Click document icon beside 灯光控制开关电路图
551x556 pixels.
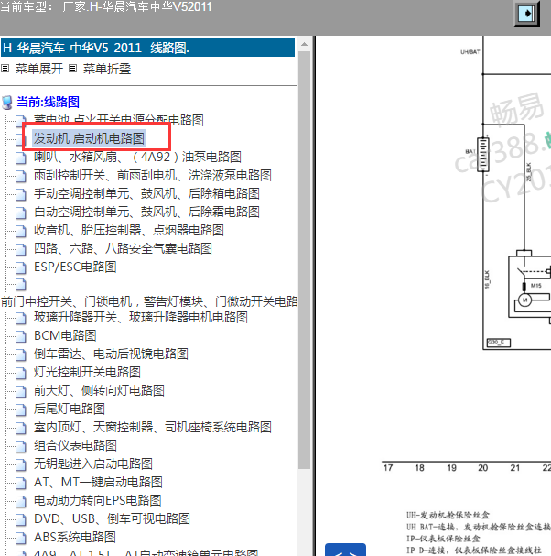tap(20, 373)
